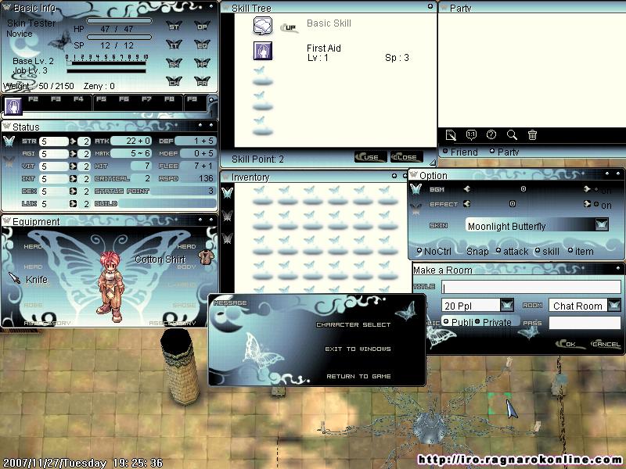Open the Moonlight Butterfly skin dropdown
This screenshot has height=469, width=626.
602,225
